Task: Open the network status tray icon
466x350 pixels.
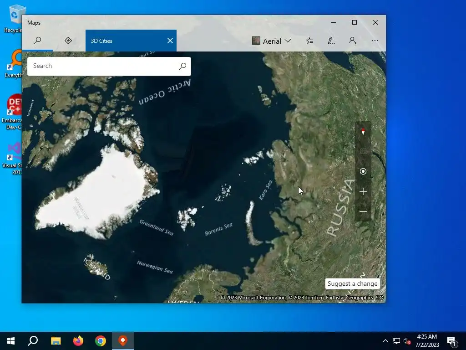Action: [396, 341]
